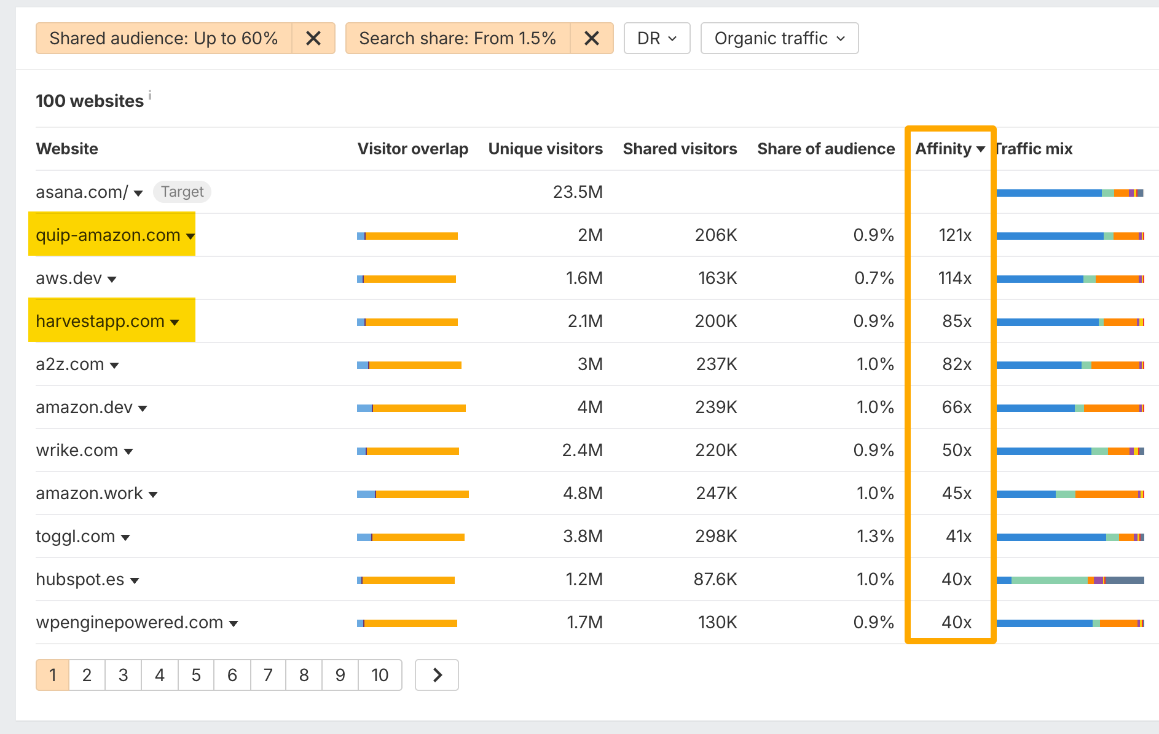Remove the Shared audience filter with X

click(313, 38)
